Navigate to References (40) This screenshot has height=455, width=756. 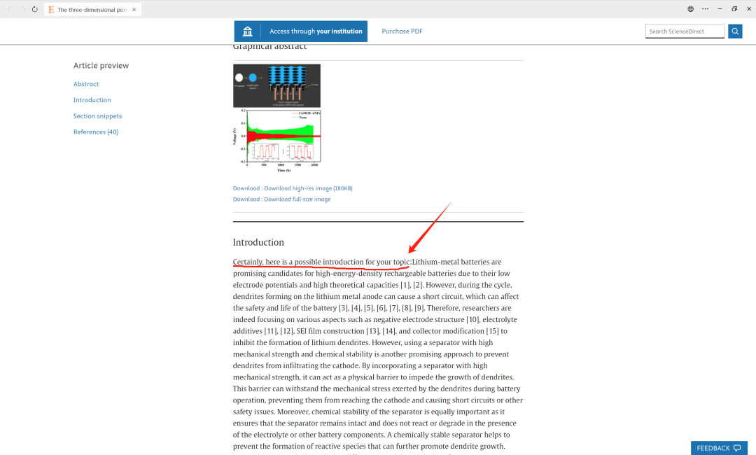click(x=96, y=132)
